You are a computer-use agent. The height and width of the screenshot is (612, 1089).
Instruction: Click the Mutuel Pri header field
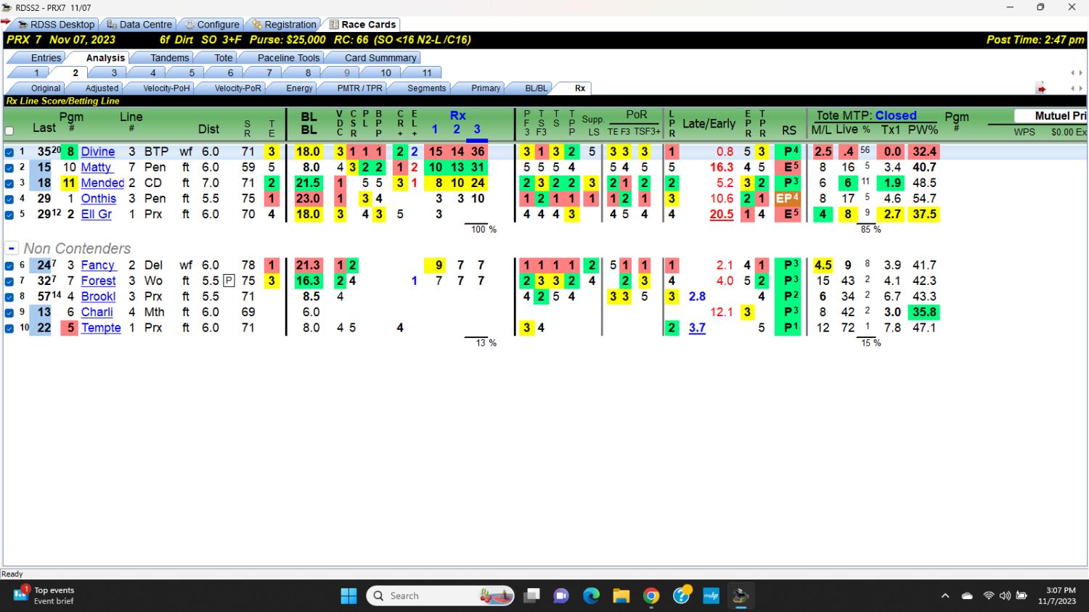point(1051,116)
